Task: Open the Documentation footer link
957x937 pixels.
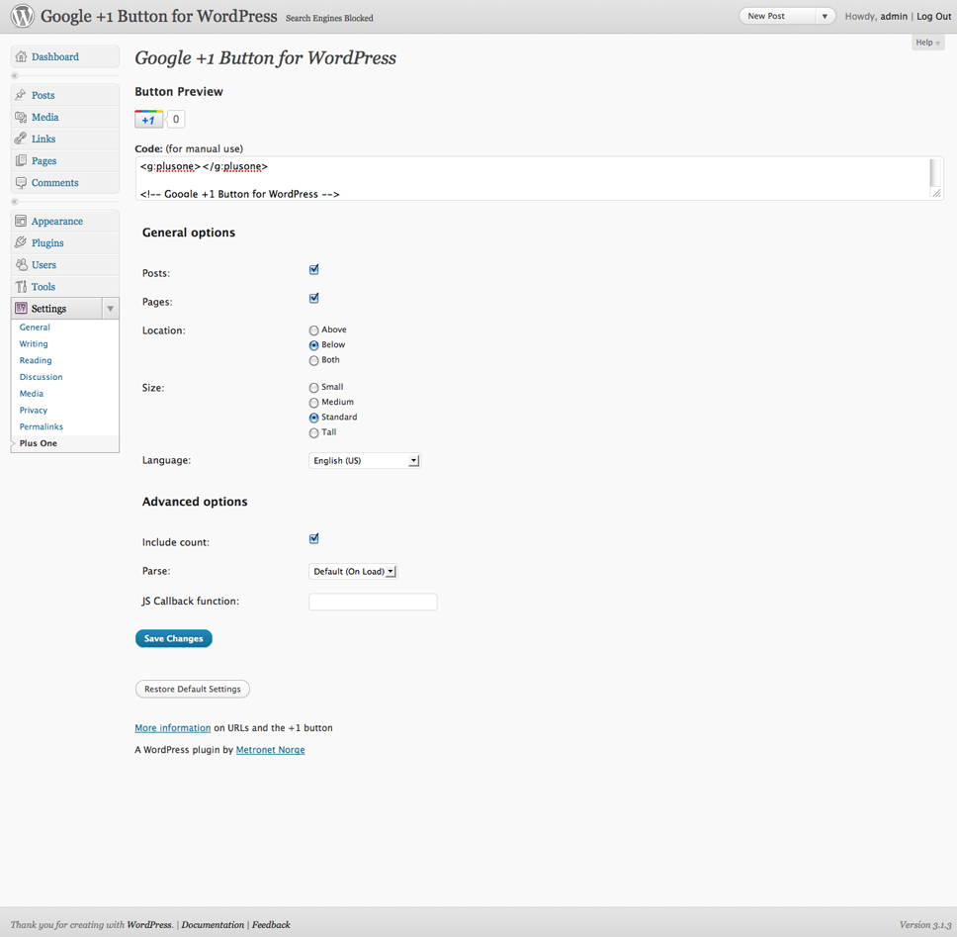Action: coord(213,925)
